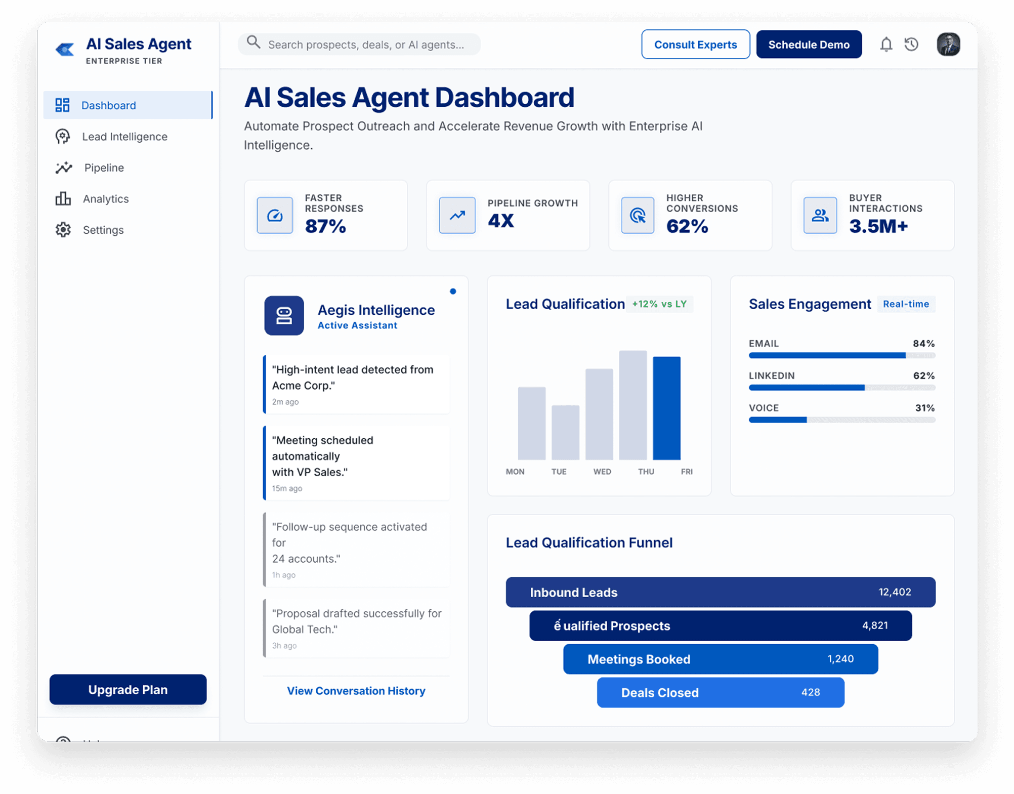Open the user profile avatar
The image size is (1014, 794).
click(x=948, y=44)
